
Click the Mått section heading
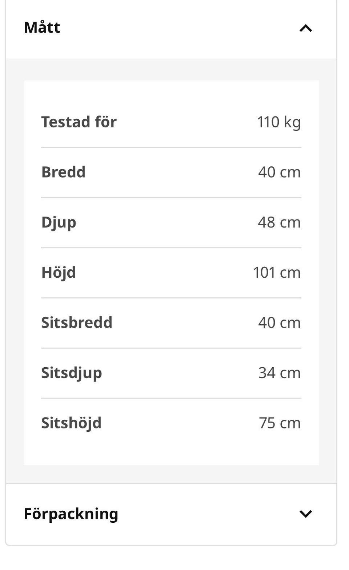[42, 27]
